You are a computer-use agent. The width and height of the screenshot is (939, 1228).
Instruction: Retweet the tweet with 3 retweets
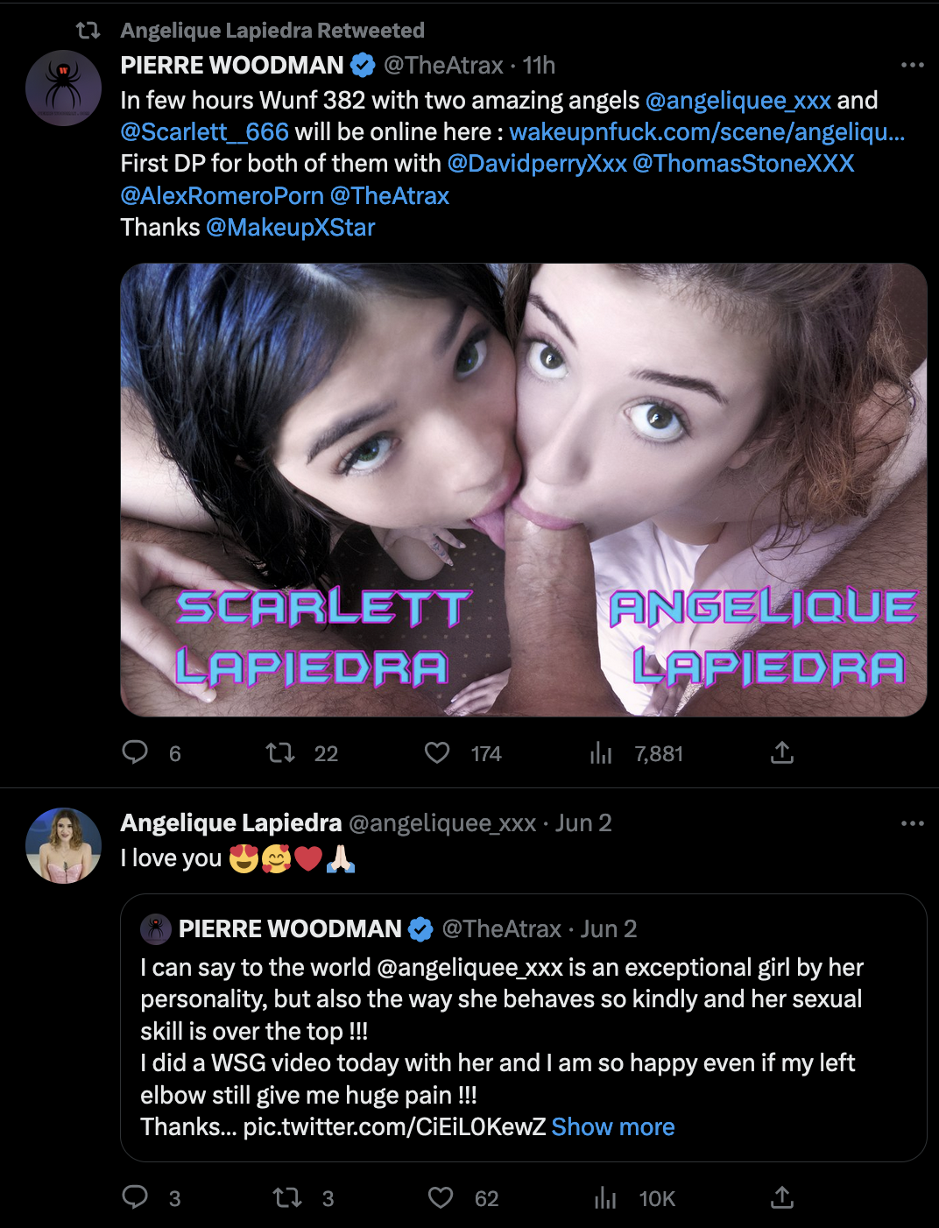tap(287, 1197)
